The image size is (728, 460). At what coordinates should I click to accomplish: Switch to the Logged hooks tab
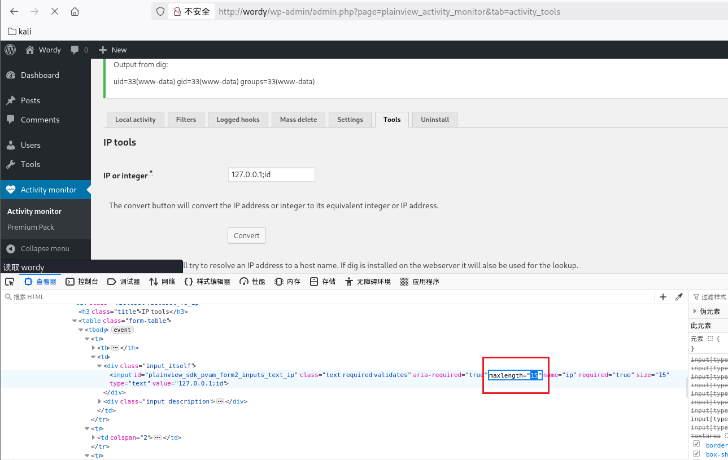tap(238, 120)
